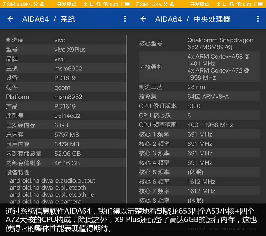Tap the back arrow on the 中央处理器 screen

pos(143,19)
